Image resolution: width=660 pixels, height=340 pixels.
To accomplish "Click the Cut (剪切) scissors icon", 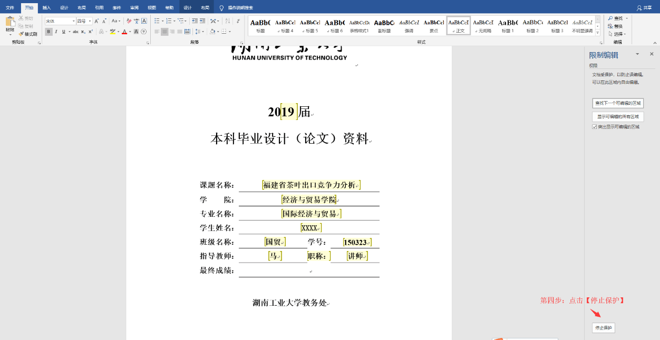I will click(21, 18).
